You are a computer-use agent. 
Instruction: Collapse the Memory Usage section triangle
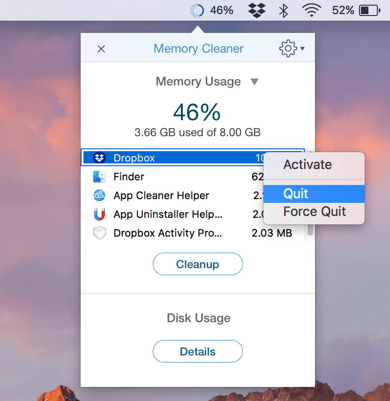click(255, 81)
